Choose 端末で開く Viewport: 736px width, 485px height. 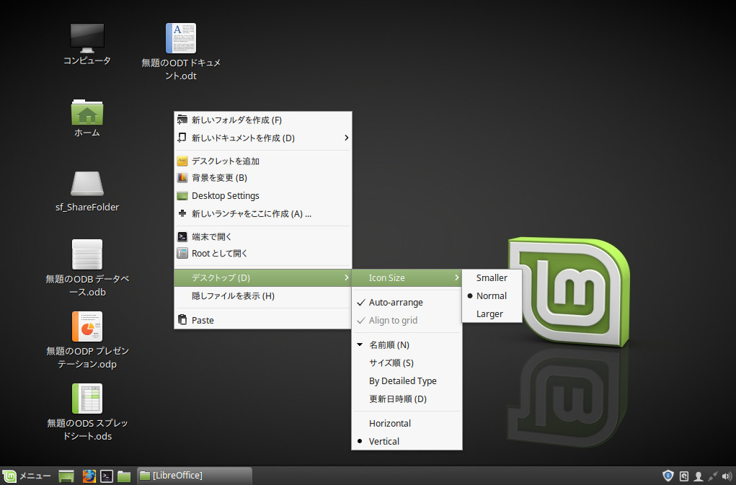(263, 236)
